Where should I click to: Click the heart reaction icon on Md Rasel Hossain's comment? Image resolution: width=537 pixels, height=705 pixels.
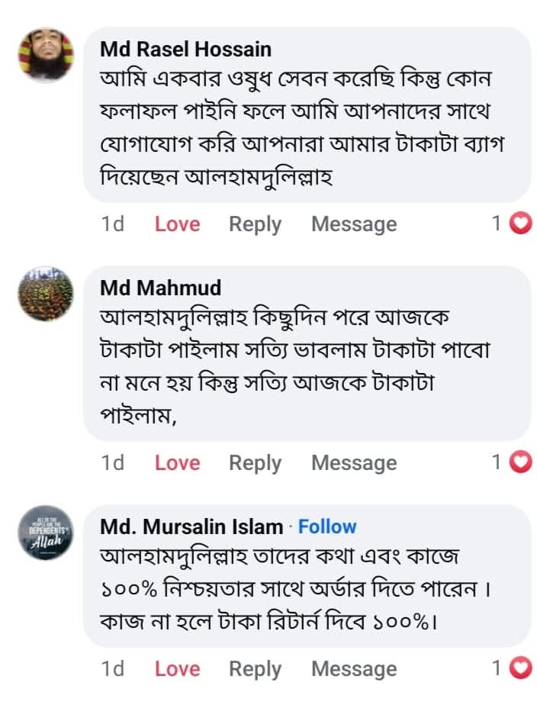point(520,224)
